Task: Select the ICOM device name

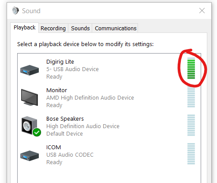Action: click(53, 147)
